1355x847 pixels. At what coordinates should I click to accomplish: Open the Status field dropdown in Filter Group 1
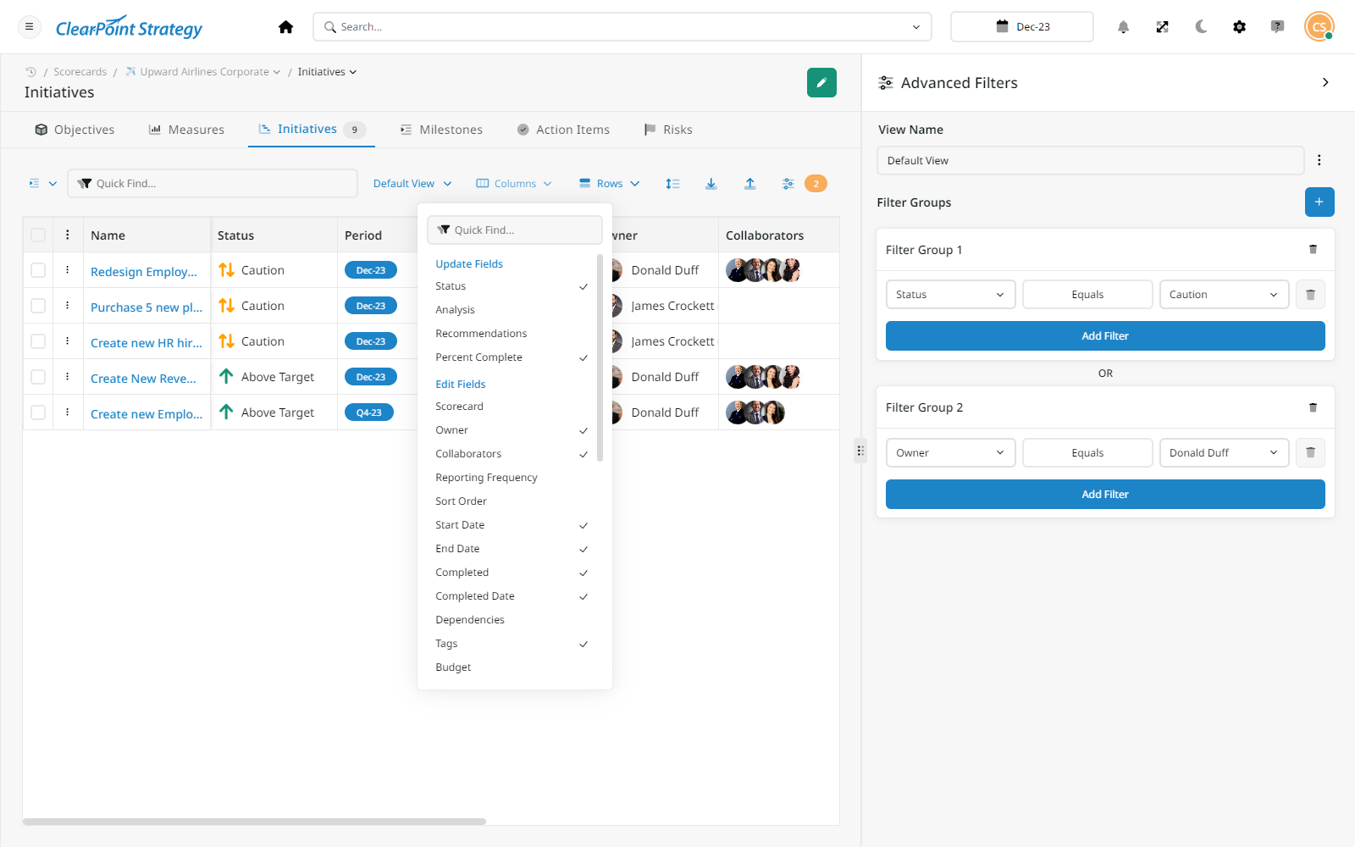(950, 295)
